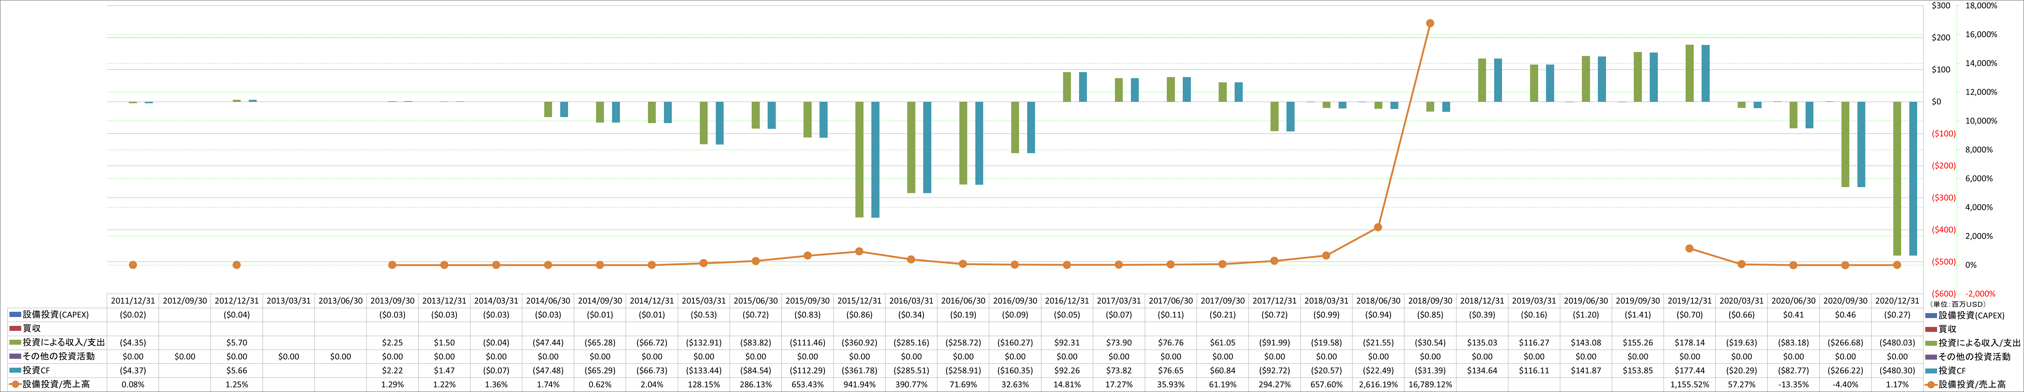Viewport: 2024px width, 392px height.
Task: Select the ($285.16) cell
Action: [911, 343]
